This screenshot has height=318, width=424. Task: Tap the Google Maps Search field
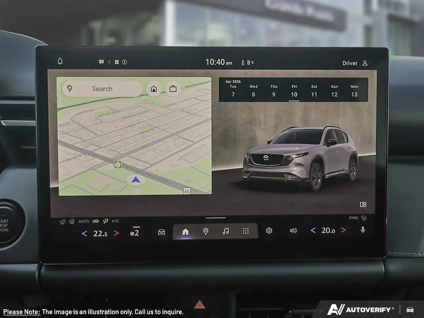(102, 89)
